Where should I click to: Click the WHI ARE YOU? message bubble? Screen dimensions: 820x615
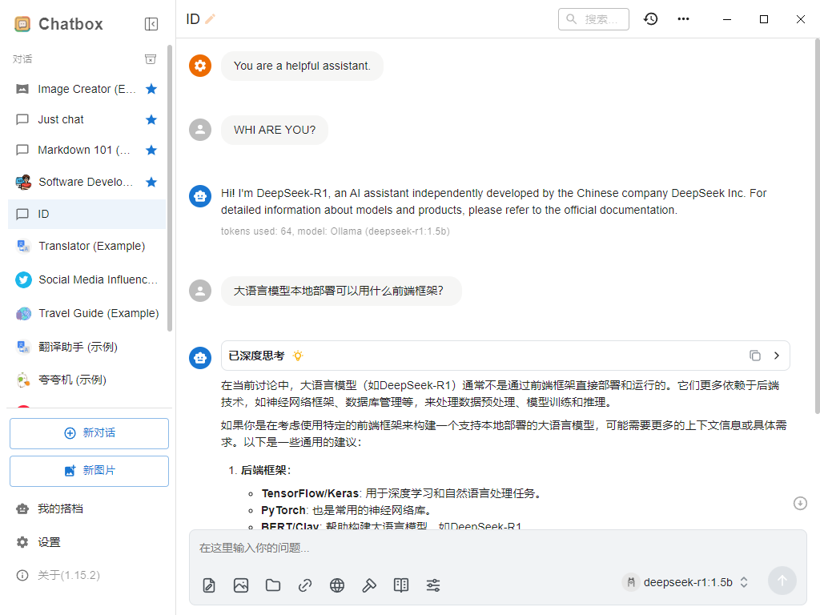275,131
